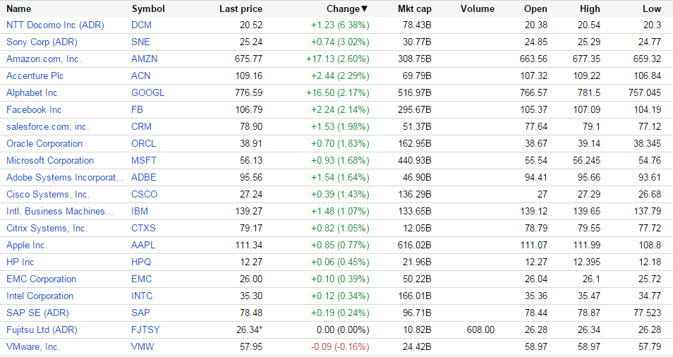Sort by the Symbol column header

(x=148, y=9)
